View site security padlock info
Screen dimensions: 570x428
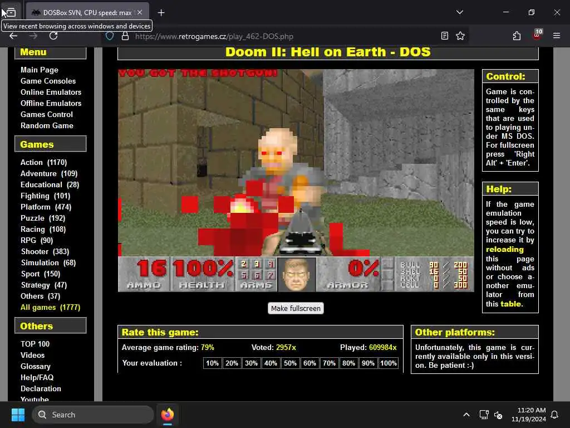pyautogui.click(x=125, y=36)
